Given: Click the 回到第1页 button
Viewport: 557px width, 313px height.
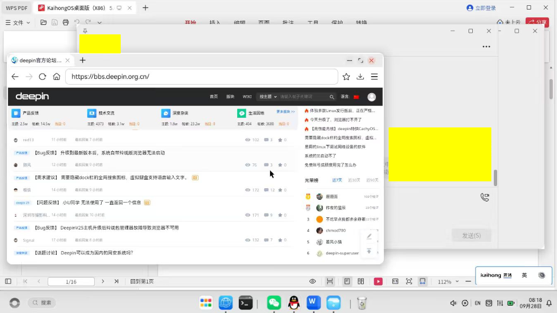Looking at the screenshot, I should 142,281.
